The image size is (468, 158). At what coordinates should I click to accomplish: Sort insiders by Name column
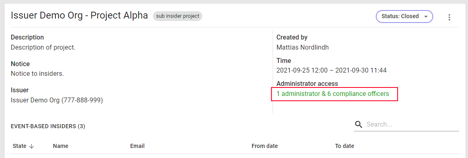61,146
